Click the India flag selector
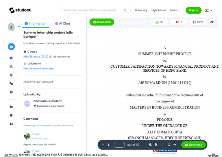Image resolution: width=222 pixels, height=157 pixels. 207,10
